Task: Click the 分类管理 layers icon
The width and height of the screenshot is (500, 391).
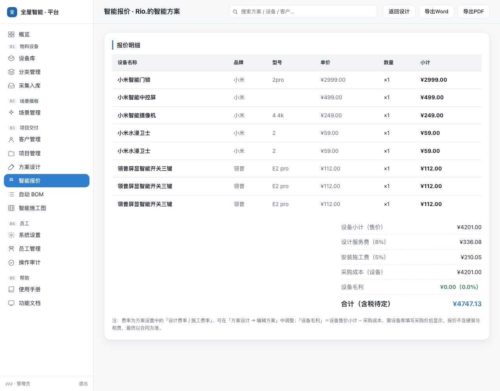Action: [11, 72]
